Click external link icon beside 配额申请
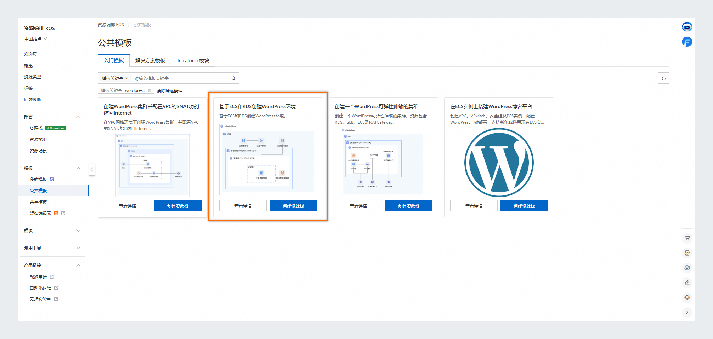 (52, 276)
